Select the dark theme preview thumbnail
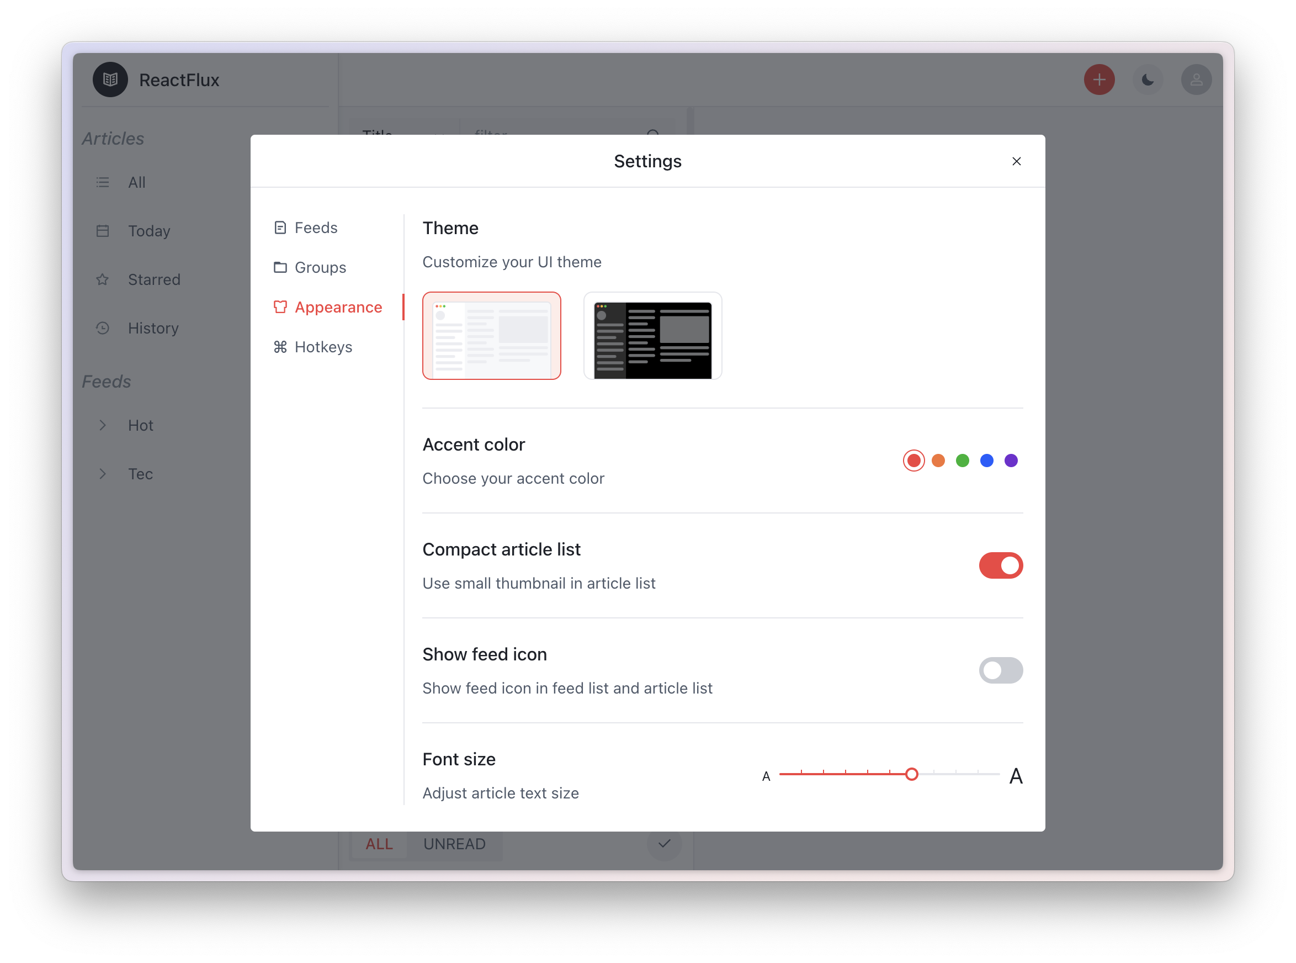 652,336
